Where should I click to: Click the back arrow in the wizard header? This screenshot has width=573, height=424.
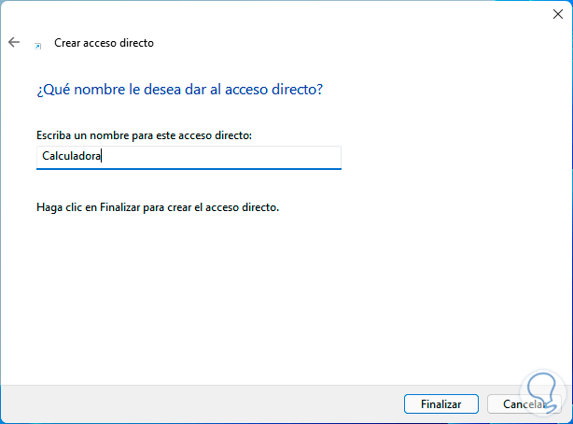[x=13, y=43]
